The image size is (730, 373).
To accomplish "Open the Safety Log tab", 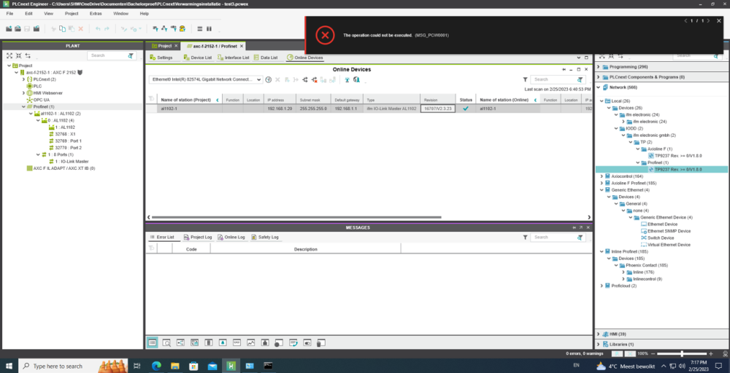I will (265, 237).
